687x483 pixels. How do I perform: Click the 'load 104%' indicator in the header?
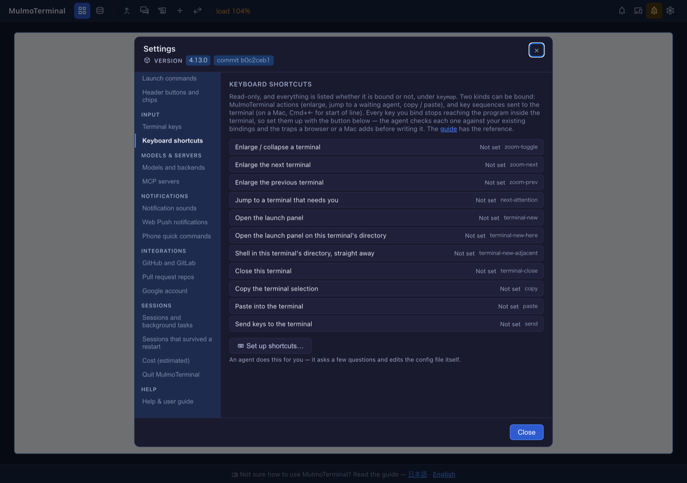click(x=233, y=11)
